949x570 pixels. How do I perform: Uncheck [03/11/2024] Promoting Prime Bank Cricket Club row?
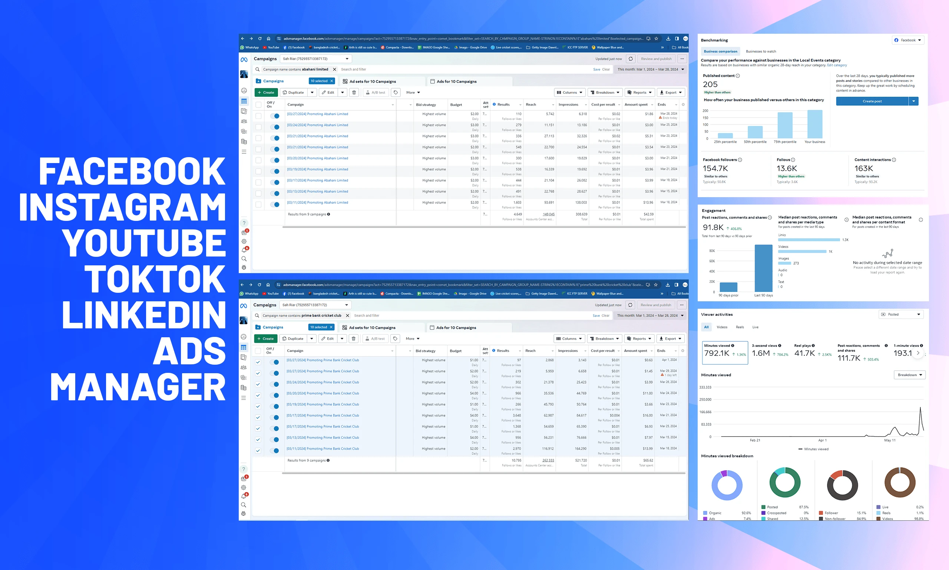click(258, 451)
